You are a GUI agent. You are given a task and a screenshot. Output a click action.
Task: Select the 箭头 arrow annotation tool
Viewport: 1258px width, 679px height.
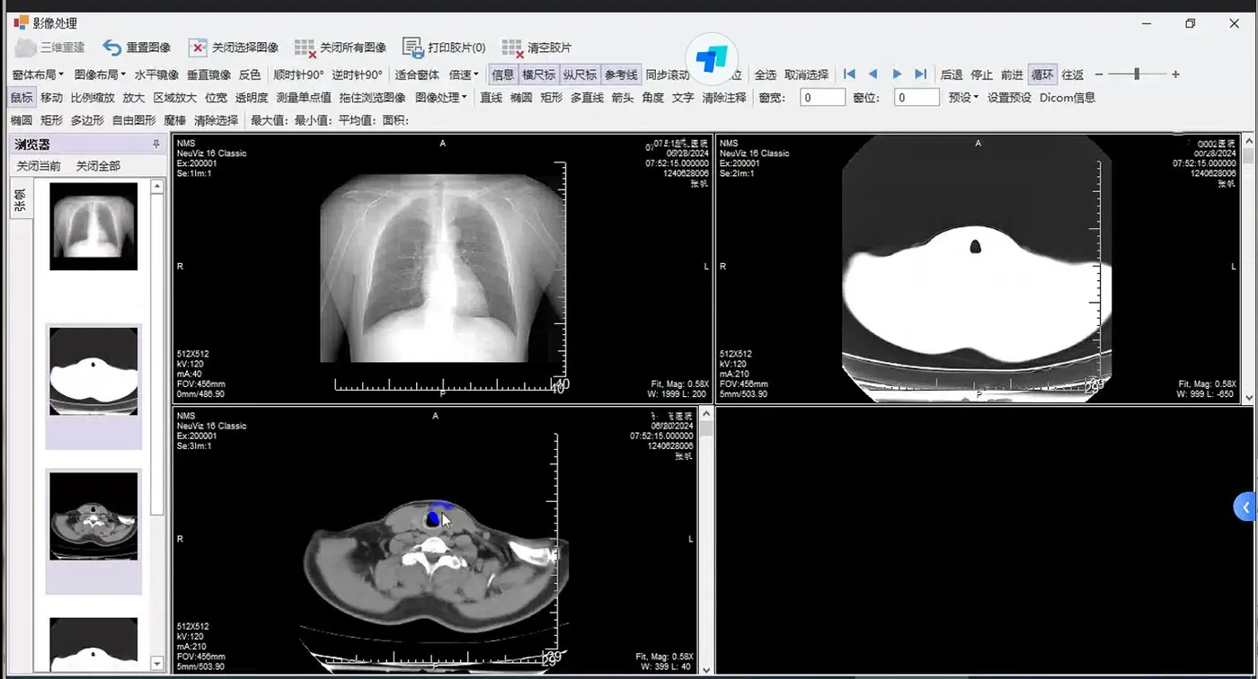pos(623,97)
